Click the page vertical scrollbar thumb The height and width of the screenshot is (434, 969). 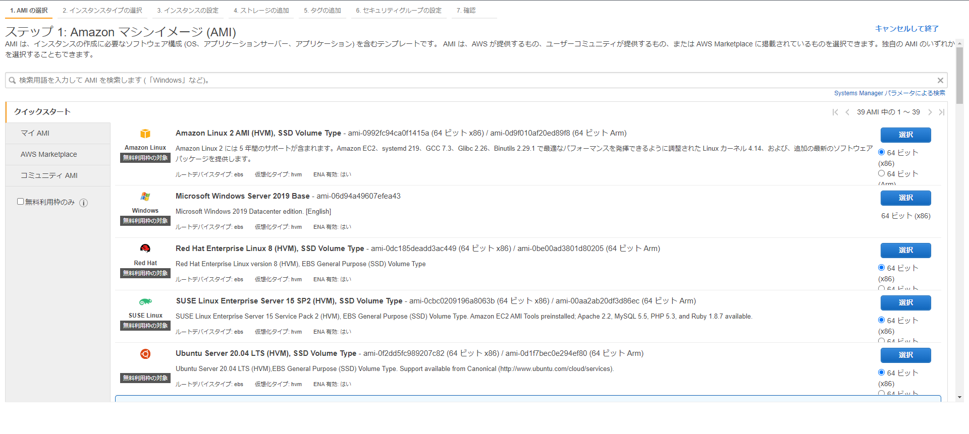point(960,76)
